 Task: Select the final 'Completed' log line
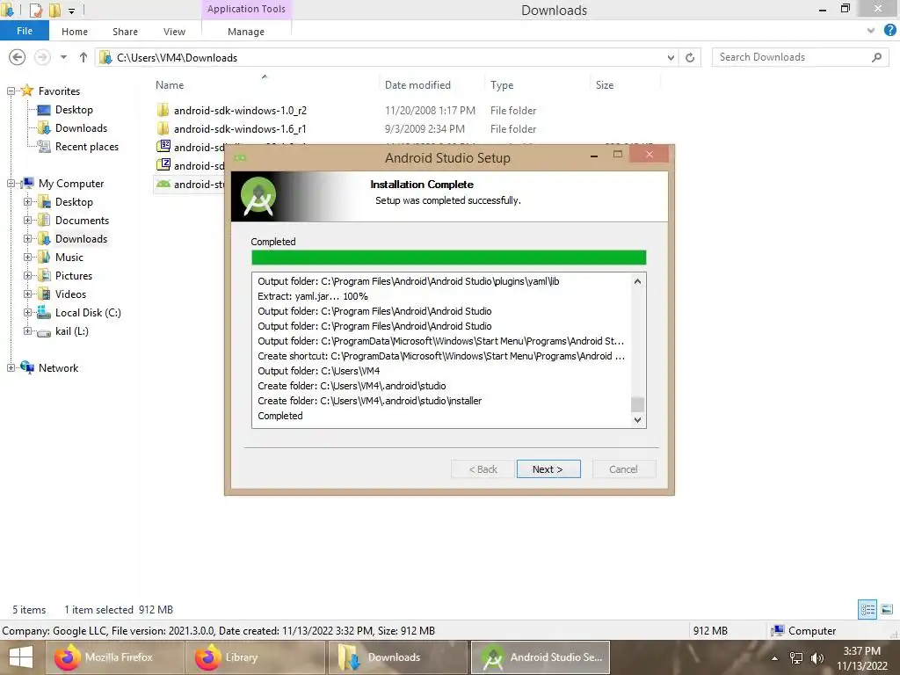[280, 416]
